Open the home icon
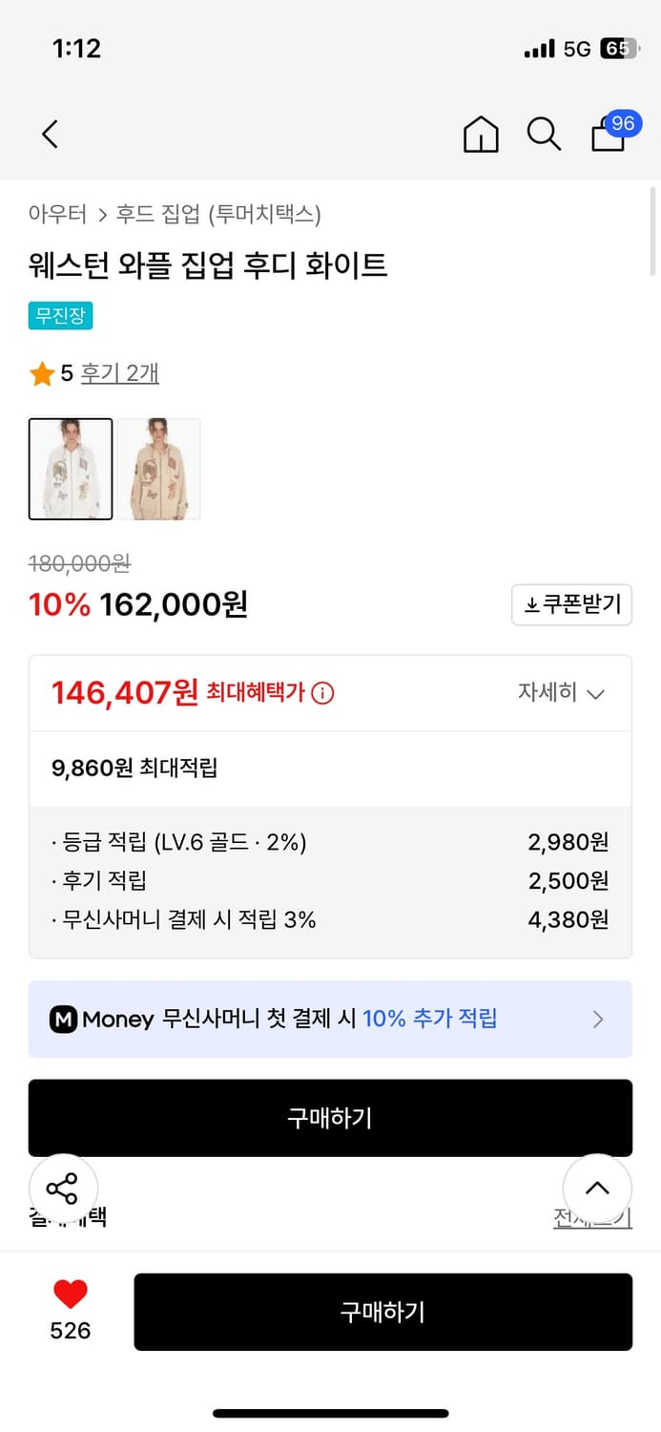 click(x=482, y=135)
